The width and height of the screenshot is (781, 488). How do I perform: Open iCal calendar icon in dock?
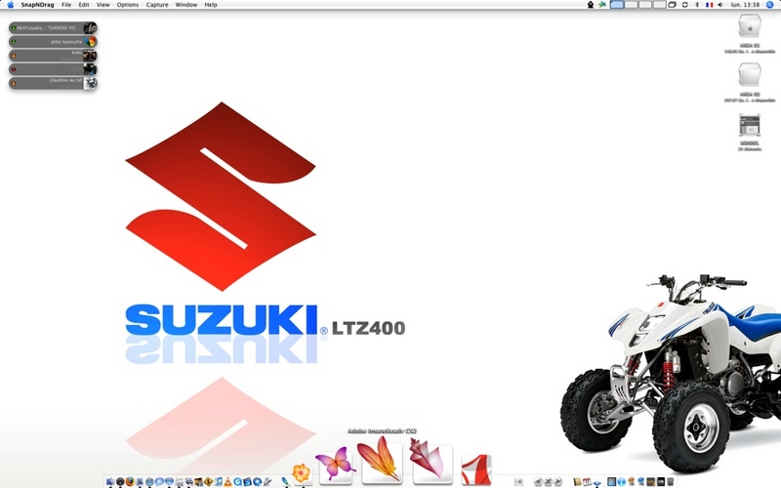tap(587, 481)
